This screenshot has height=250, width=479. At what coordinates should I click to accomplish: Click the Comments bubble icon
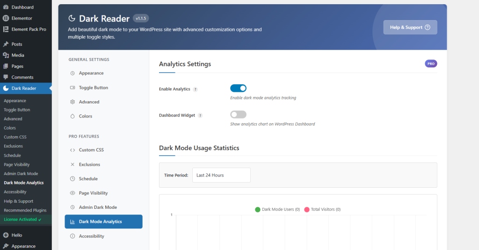6,77
